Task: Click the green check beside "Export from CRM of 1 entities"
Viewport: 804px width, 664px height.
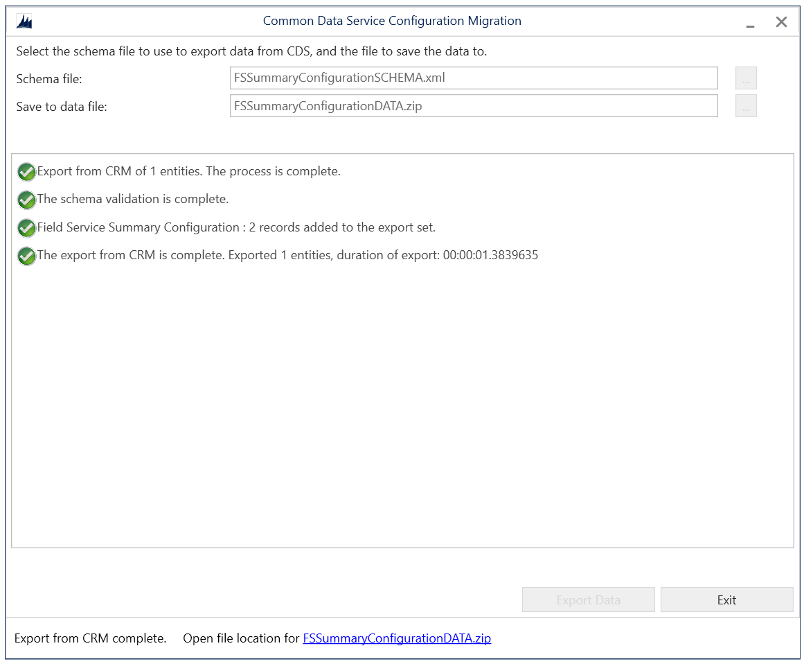Action: (x=26, y=172)
